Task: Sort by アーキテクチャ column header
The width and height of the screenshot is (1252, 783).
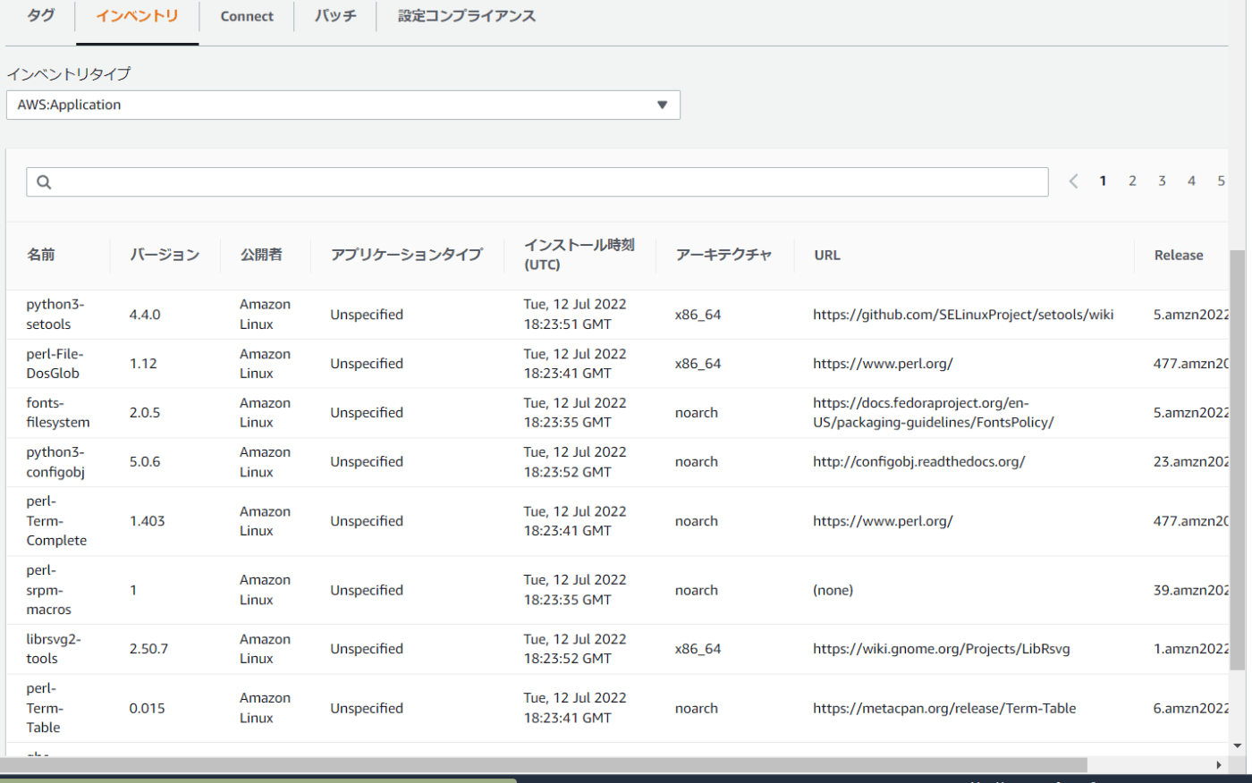Action: pos(723,255)
